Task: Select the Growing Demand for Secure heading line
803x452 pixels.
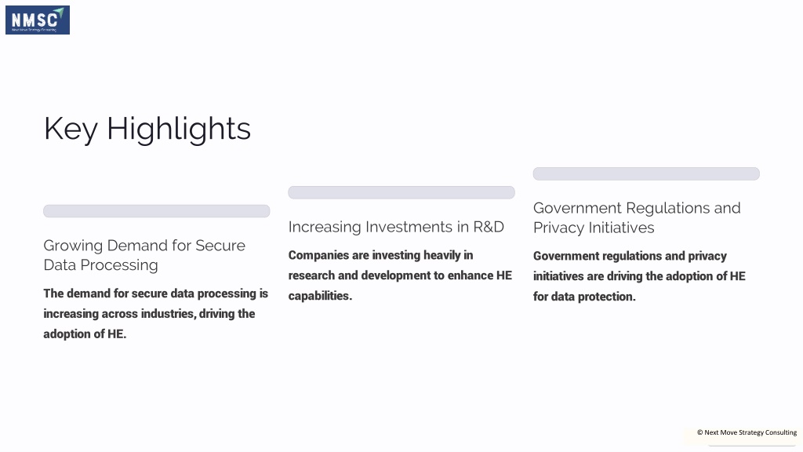Action: point(144,246)
